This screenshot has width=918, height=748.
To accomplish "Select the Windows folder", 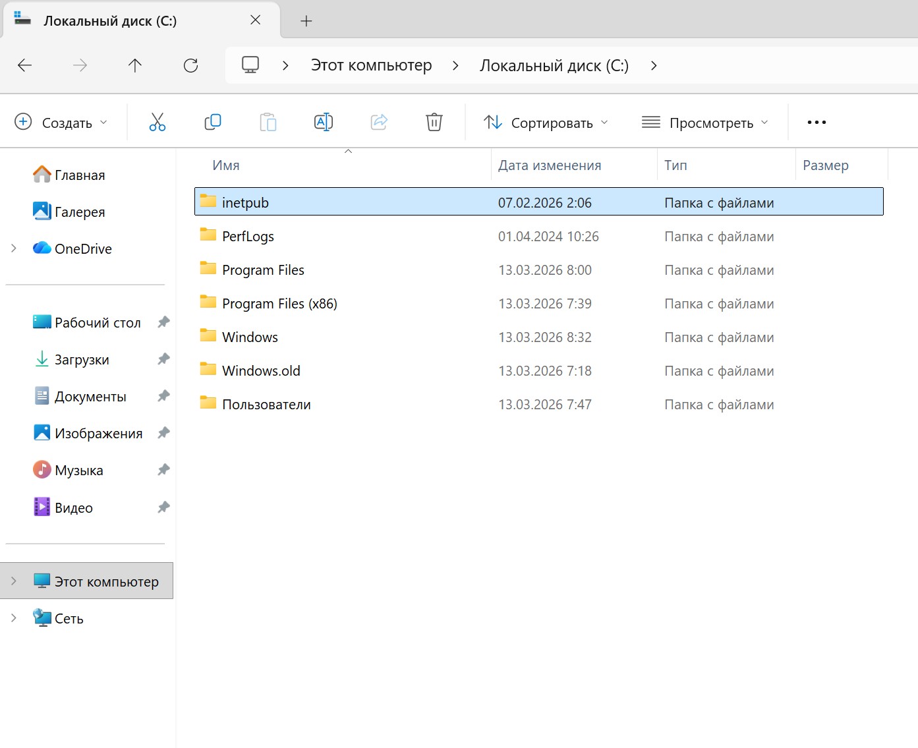I will [539, 337].
